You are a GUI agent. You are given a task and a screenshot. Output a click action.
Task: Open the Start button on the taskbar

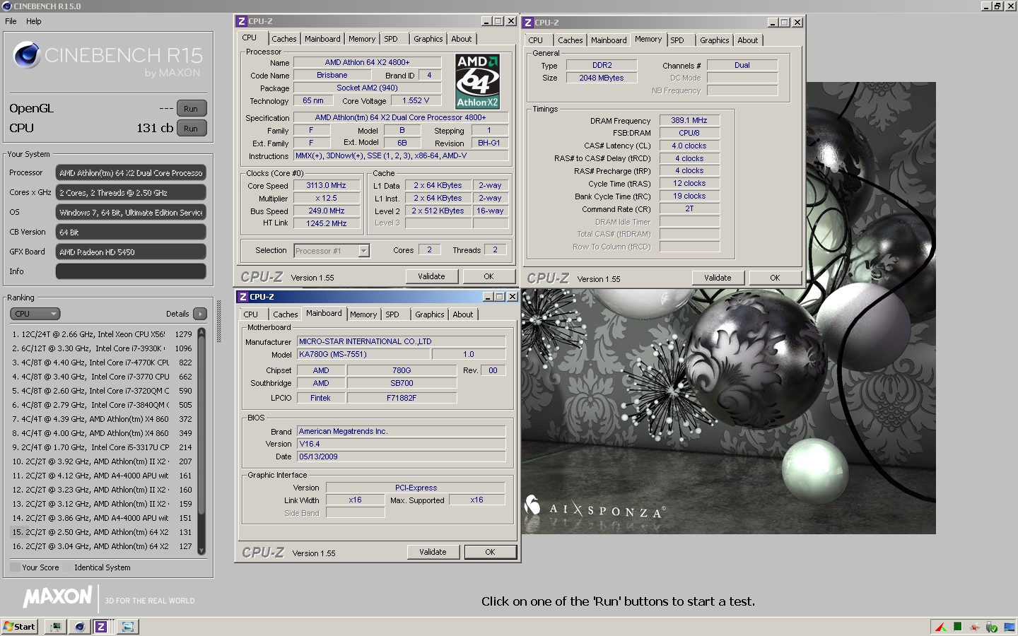pyautogui.click(x=19, y=626)
